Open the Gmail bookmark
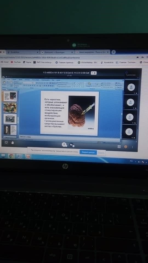The image size is (148, 263). click(5, 62)
